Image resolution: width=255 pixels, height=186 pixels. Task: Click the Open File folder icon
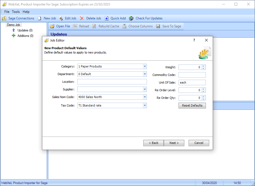(52, 26)
